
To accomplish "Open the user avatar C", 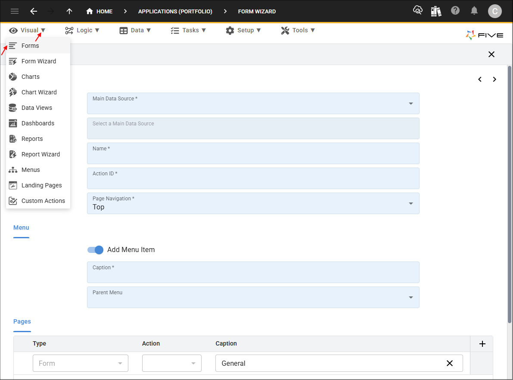I will click(494, 12).
